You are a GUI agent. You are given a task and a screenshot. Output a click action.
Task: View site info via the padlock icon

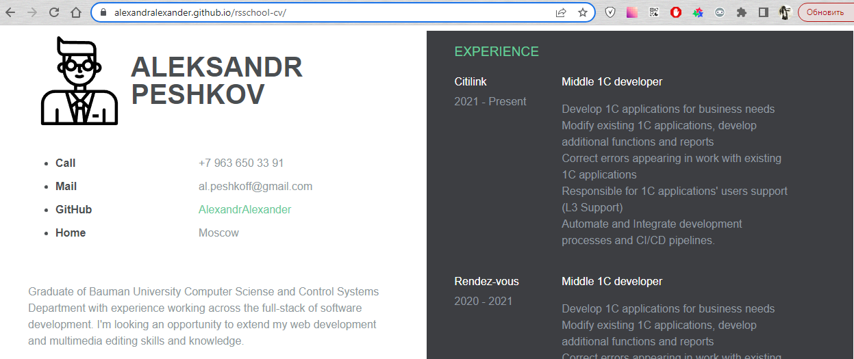pos(103,12)
